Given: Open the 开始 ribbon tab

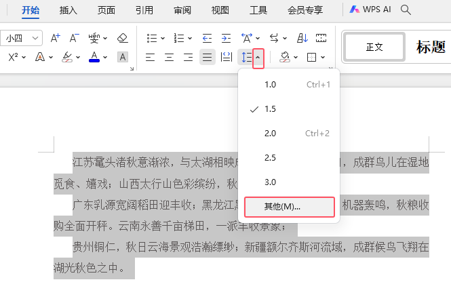Looking at the screenshot, I should (x=31, y=10).
